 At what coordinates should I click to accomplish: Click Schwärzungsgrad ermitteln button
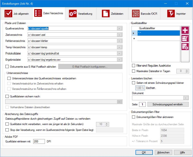click(x=168, y=104)
